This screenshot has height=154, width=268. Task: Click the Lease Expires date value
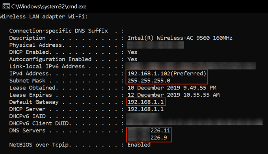(173, 95)
